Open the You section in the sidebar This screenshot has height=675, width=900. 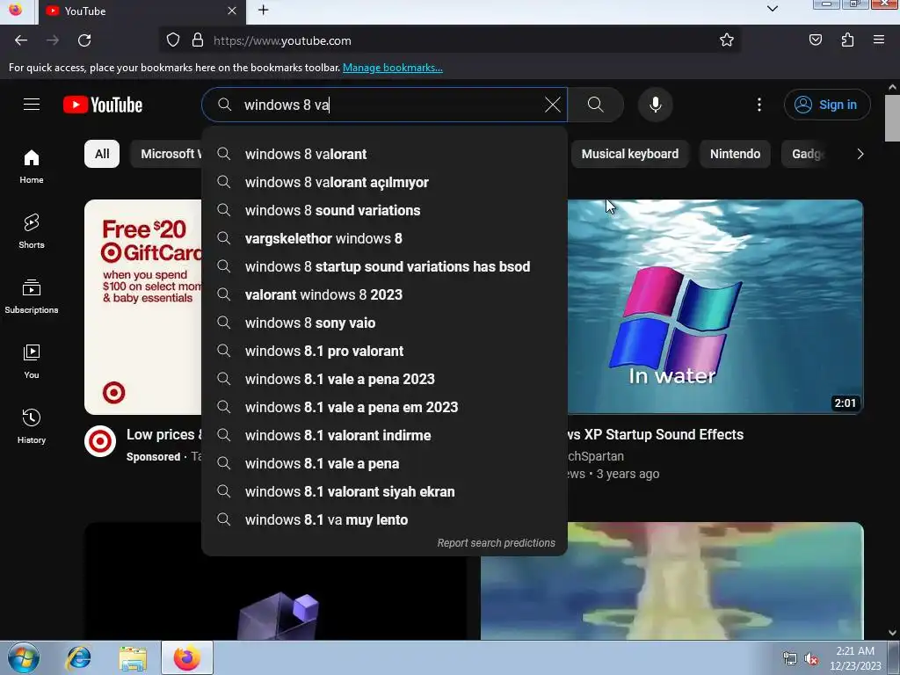(x=32, y=361)
